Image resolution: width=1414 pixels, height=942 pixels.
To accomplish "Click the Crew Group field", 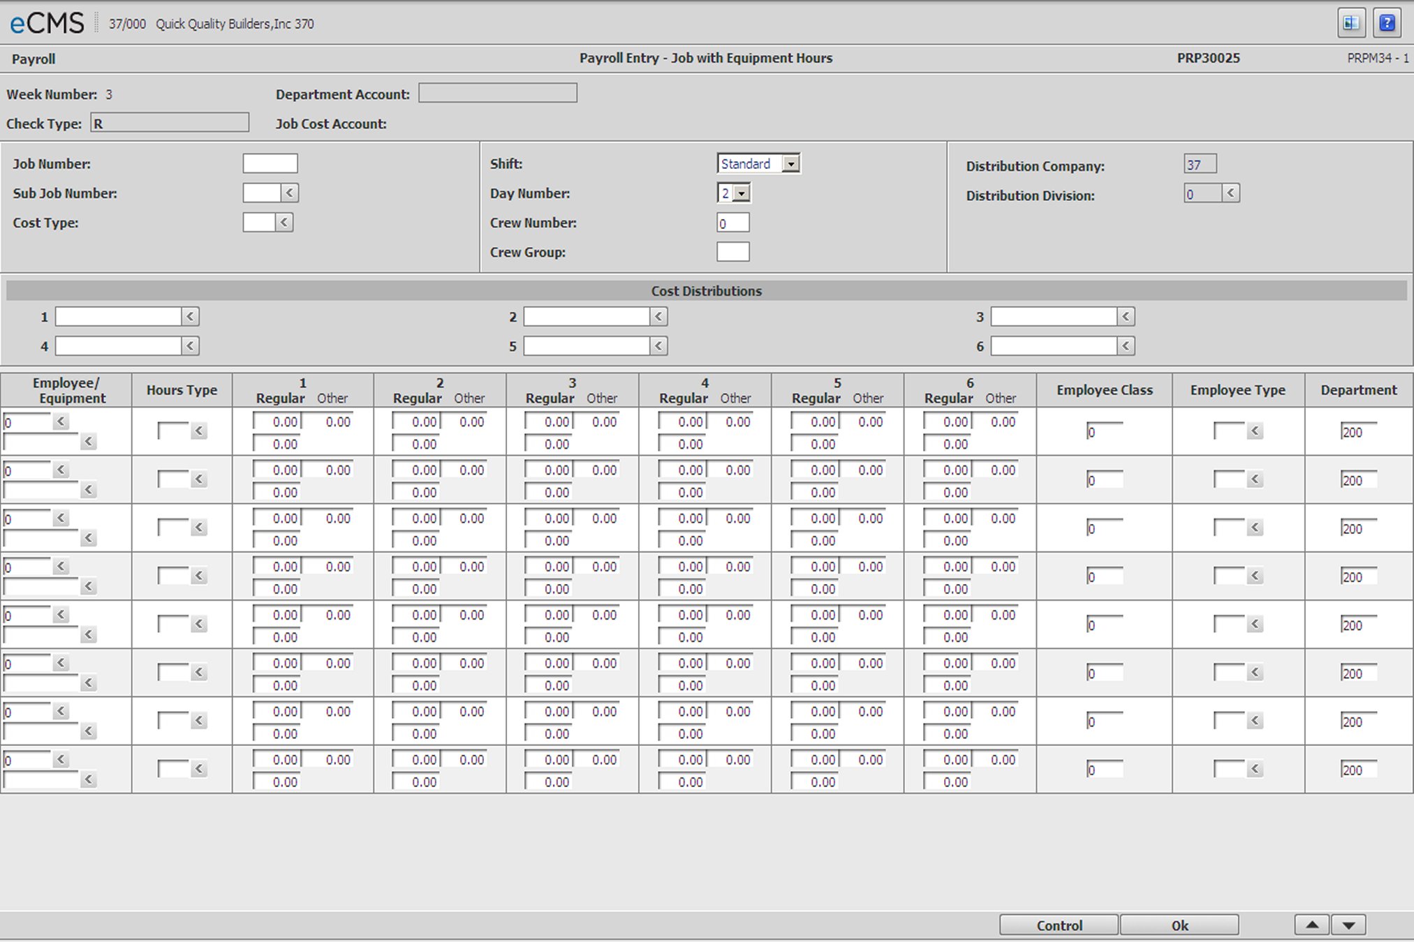I will [x=733, y=252].
